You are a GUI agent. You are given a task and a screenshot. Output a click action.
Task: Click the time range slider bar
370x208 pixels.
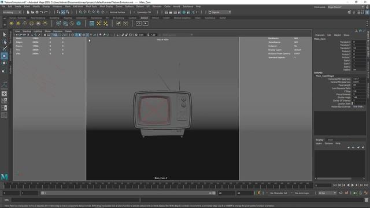coord(128,193)
